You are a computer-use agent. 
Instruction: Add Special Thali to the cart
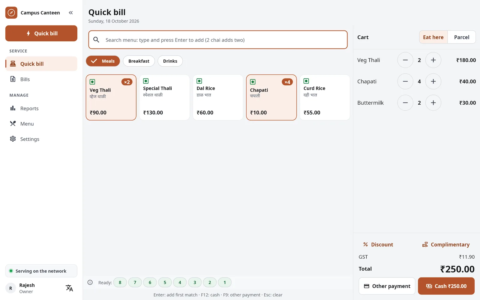coord(164,97)
